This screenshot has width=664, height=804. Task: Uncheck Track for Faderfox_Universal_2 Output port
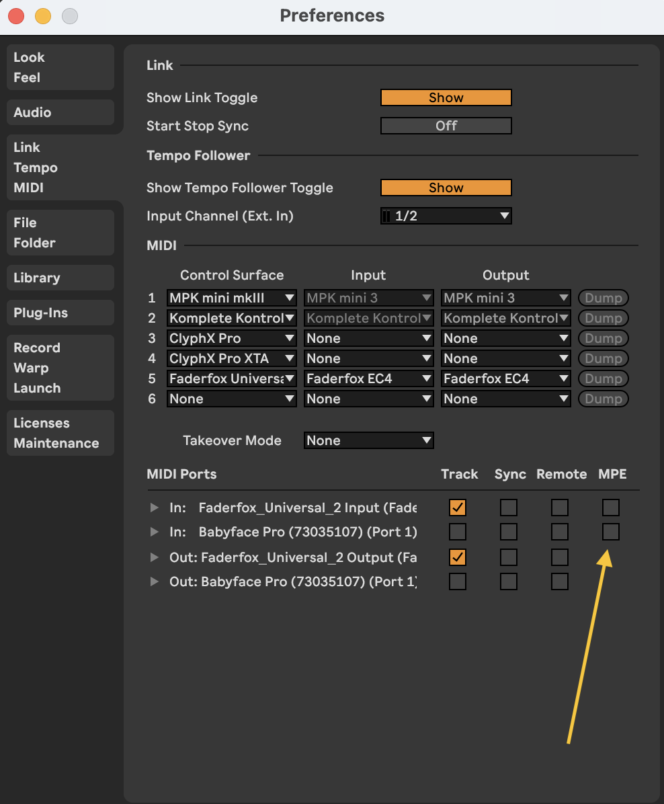click(x=458, y=557)
